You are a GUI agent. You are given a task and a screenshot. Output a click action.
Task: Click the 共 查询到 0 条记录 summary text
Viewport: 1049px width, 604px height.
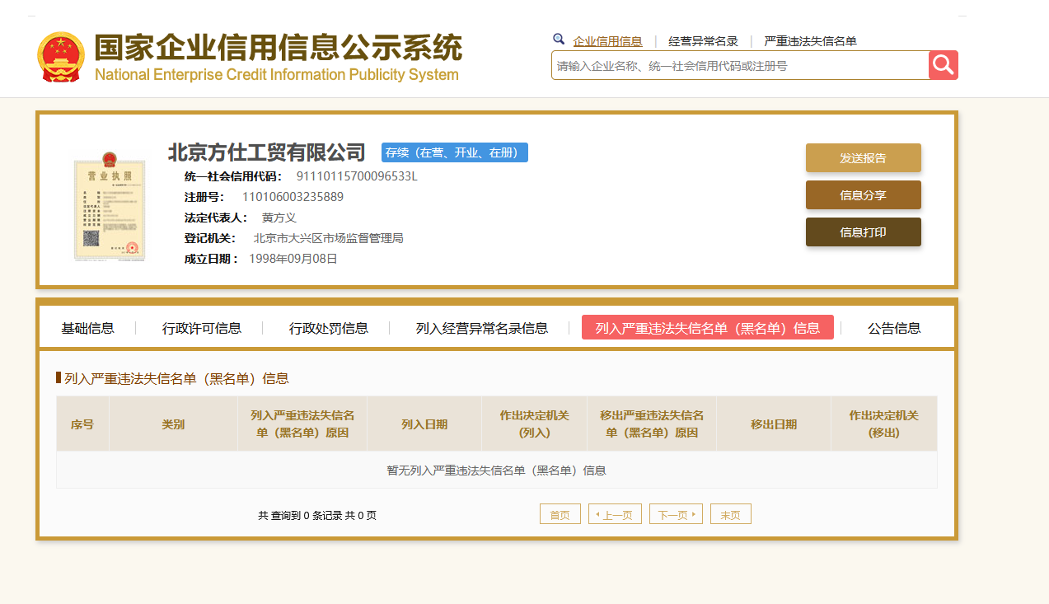coord(317,515)
